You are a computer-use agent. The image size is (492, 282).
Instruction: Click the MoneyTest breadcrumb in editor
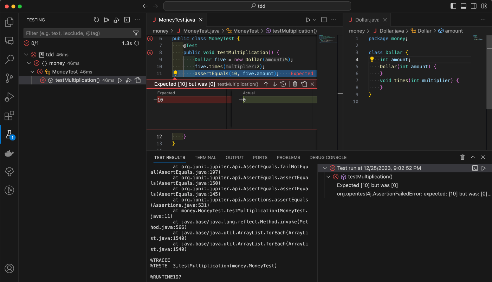point(246,31)
